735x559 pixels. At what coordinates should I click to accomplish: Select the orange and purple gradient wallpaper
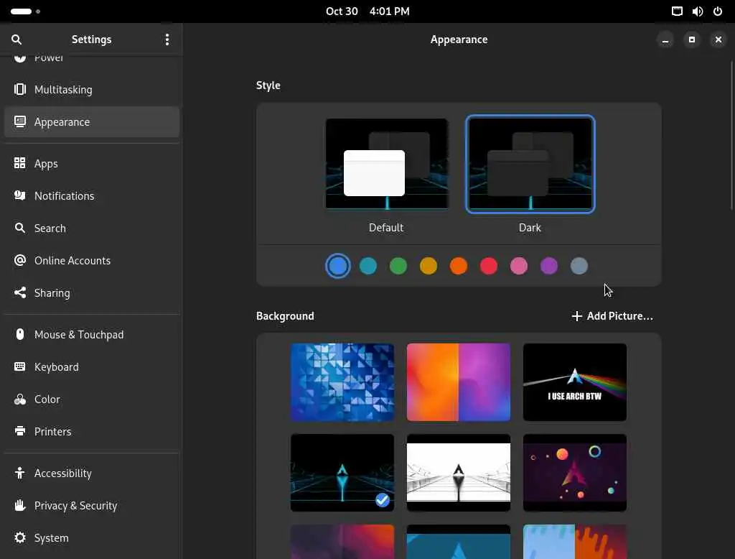459,382
